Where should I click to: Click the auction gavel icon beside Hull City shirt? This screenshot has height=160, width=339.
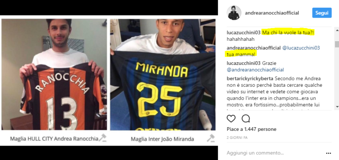pyautogui.click(x=103, y=138)
